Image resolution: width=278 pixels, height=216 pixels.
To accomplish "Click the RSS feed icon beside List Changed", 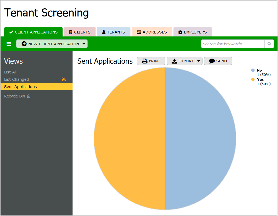I will click(x=64, y=79).
